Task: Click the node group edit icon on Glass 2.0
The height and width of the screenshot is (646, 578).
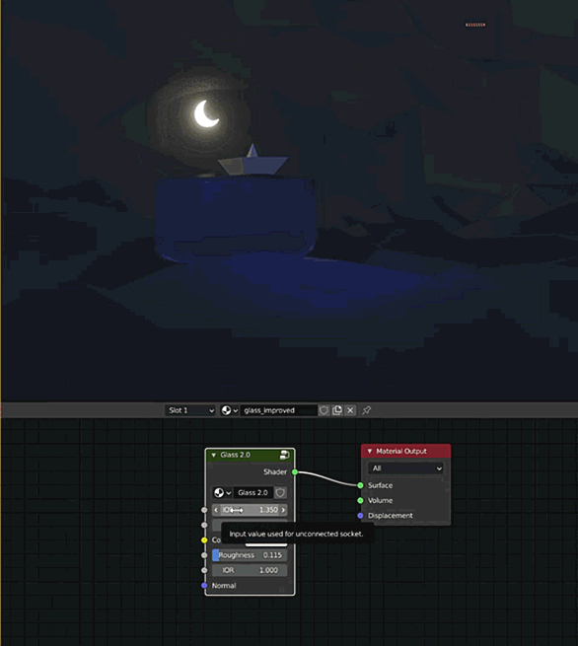Action: (x=285, y=455)
